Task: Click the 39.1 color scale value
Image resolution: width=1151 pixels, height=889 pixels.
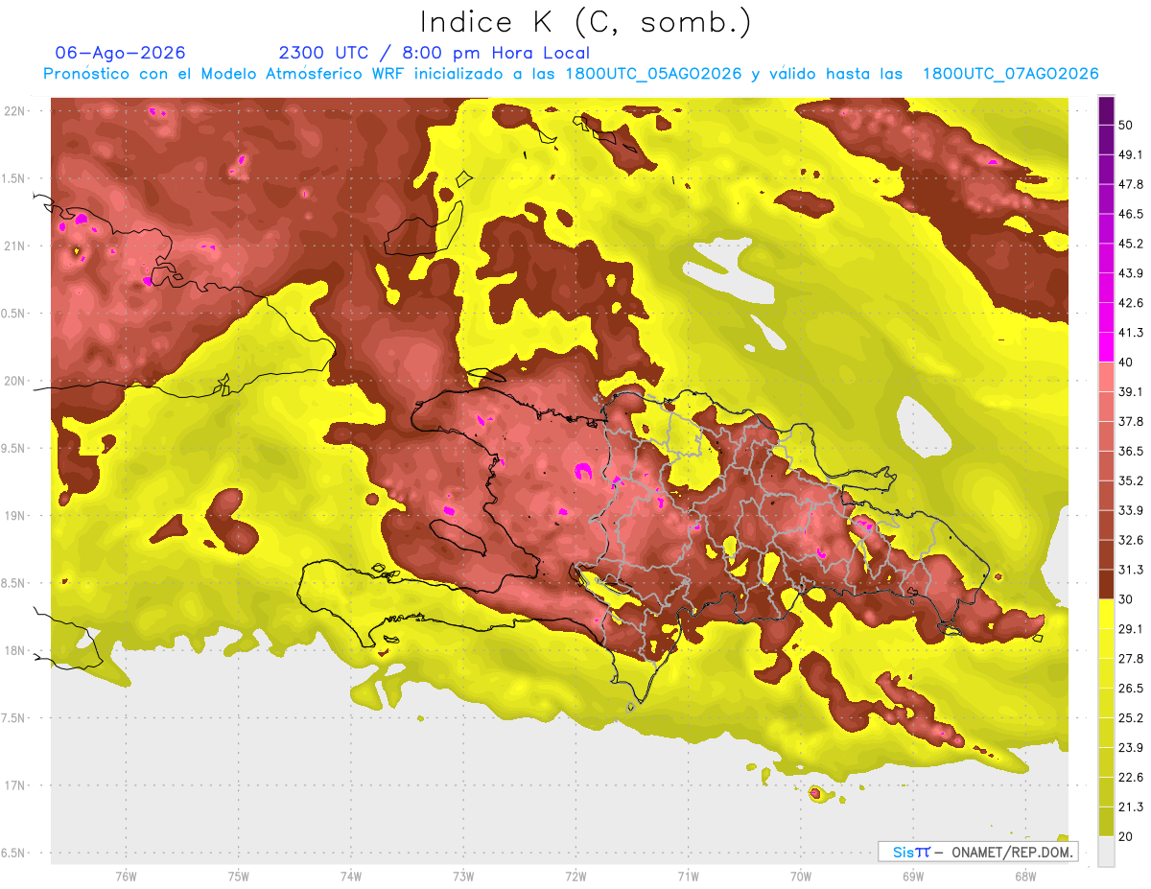Action: pos(1130,391)
